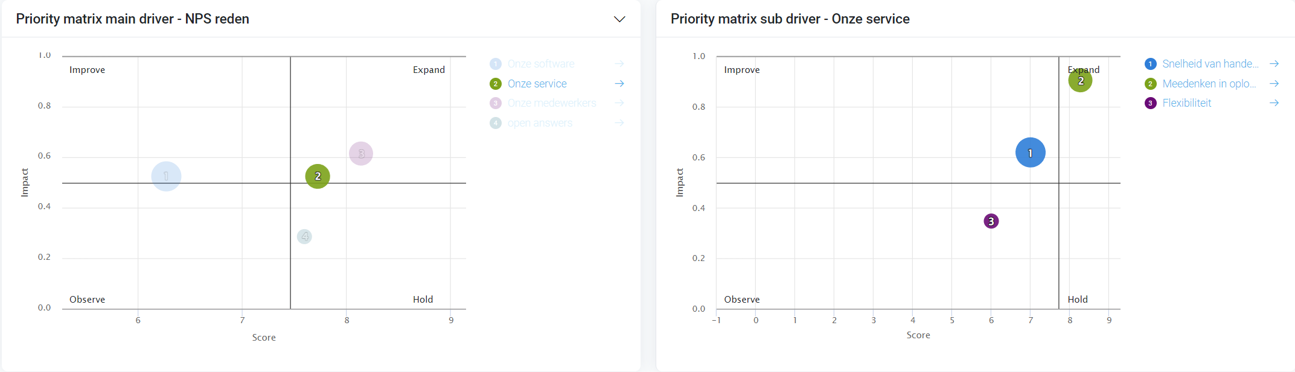Select blue bubble 1 in Onze service chart
Screen dimensions: 1295x372
coord(1031,153)
